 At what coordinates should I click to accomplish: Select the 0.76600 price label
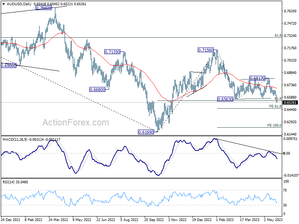(x=43, y=8)
